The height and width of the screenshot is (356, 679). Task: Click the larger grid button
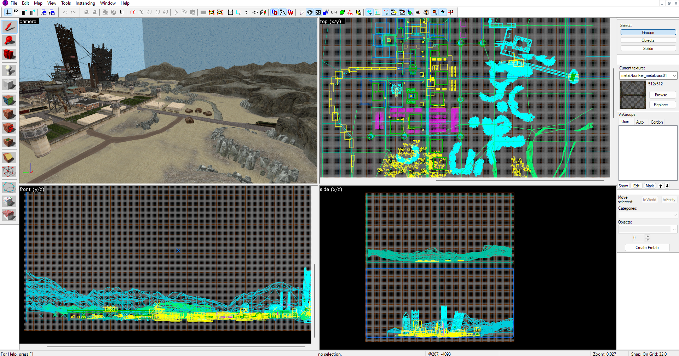[x=32, y=12]
